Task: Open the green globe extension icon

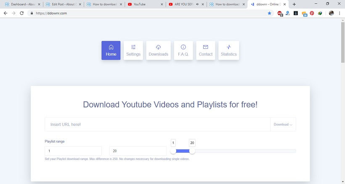Action: [x=320, y=13]
